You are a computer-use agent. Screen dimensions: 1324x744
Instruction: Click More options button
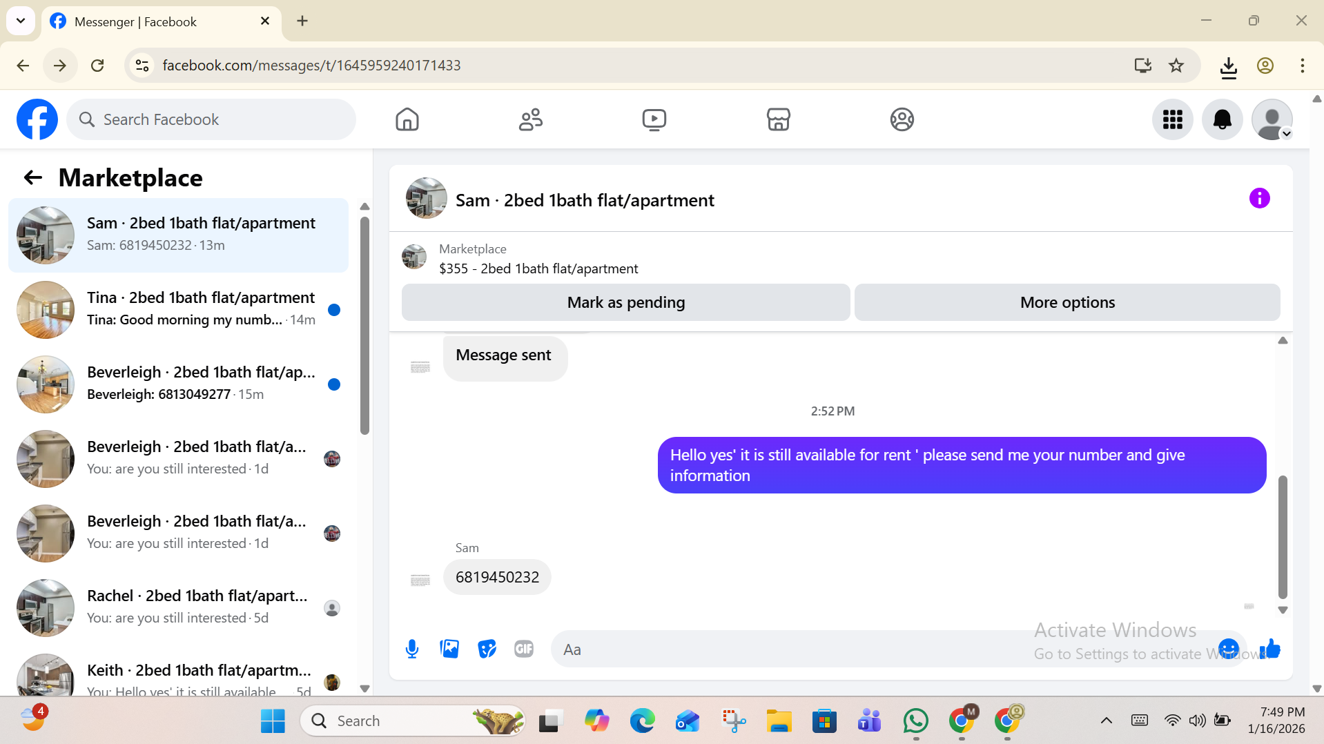(x=1067, y=302)
